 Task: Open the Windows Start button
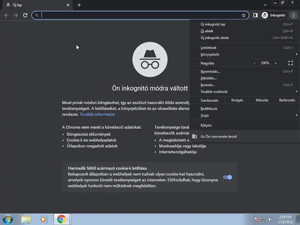8,219
